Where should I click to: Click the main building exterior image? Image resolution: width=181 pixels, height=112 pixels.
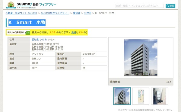(141, 58)
